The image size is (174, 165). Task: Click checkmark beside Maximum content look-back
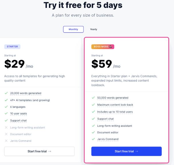(x=93, y=105)
